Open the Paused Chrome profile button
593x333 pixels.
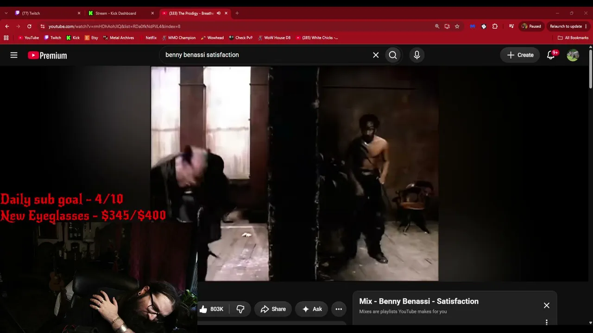[x=531, y=26]
